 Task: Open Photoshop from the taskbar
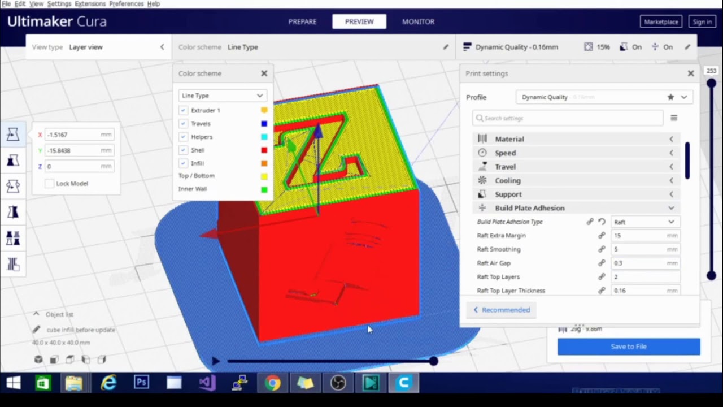point(141,383)
